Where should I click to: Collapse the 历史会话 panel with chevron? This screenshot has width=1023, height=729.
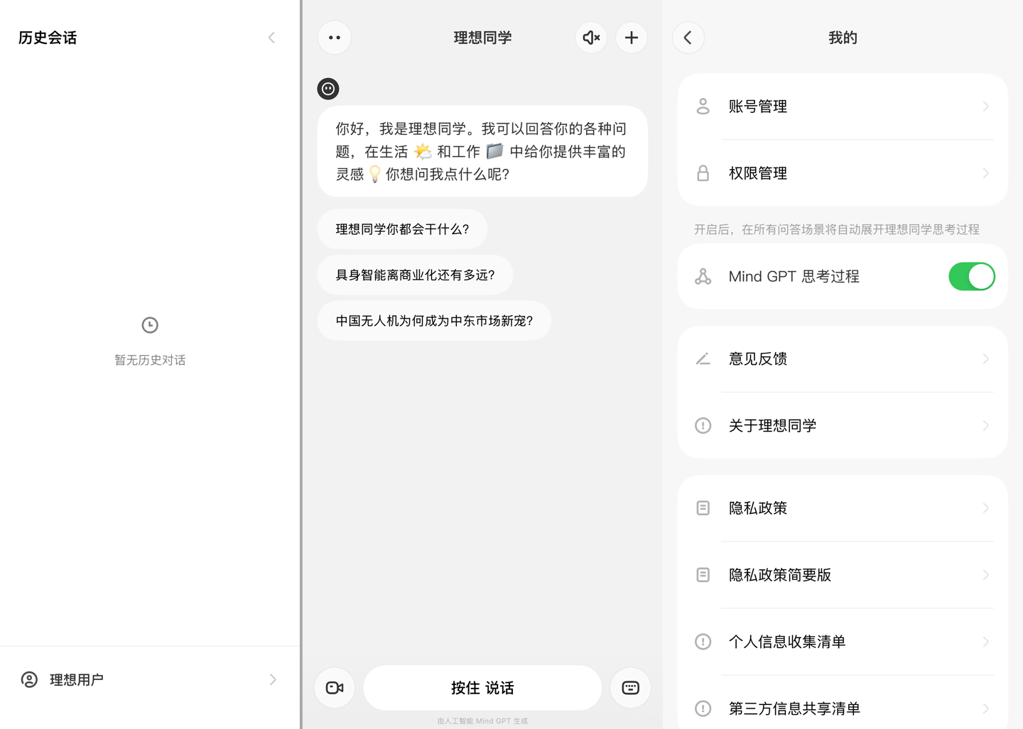(271, 38)
